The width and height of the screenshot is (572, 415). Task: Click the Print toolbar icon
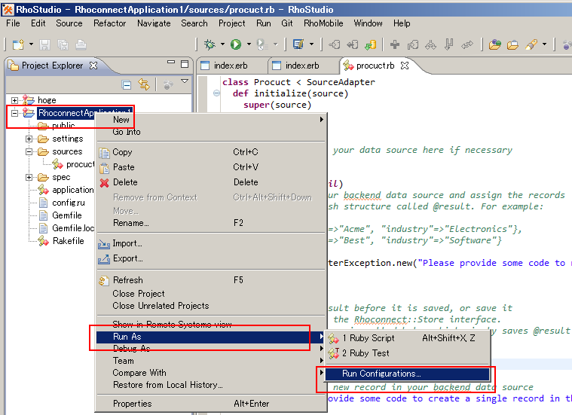[x=81, y=45]
